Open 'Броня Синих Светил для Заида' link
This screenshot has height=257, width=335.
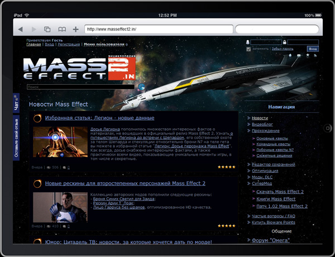point(124,199)
